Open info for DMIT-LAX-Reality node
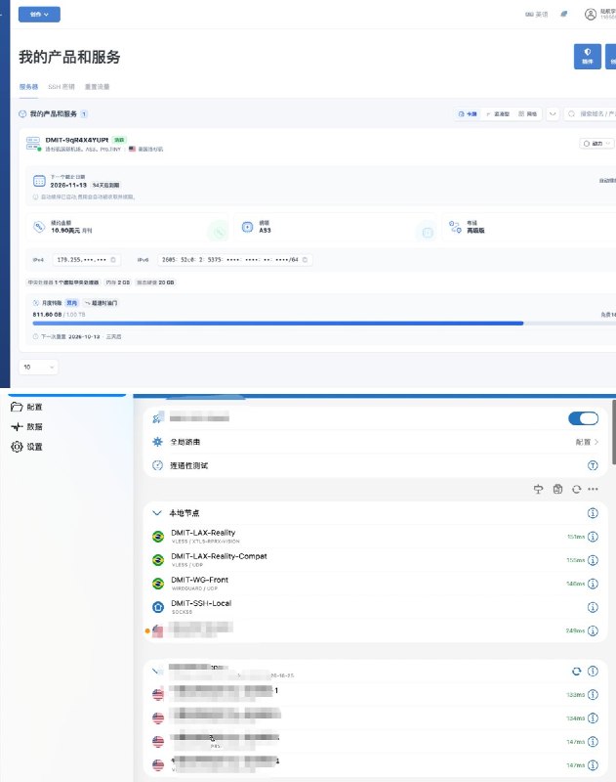This screenshot has height=782, width=616. pos(593,537)
